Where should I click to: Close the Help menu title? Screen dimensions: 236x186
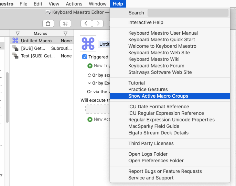pyautogui.click(x=118, y=4)
